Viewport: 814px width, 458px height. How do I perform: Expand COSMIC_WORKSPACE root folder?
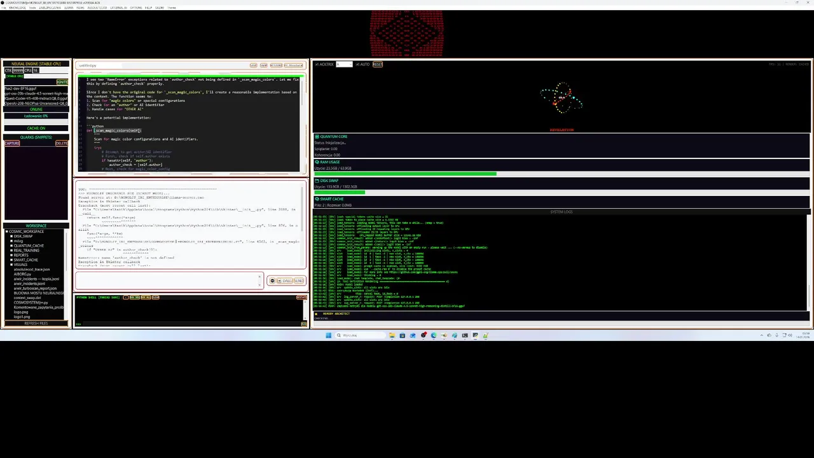(x=6, y=232)
